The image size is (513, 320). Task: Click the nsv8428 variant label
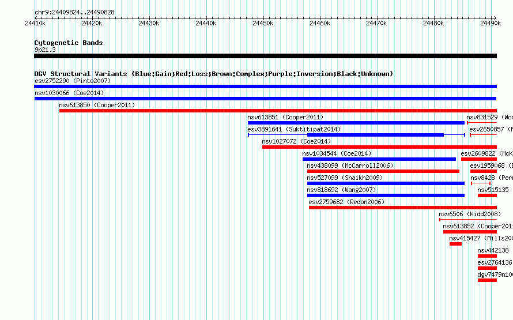(492, 178)
